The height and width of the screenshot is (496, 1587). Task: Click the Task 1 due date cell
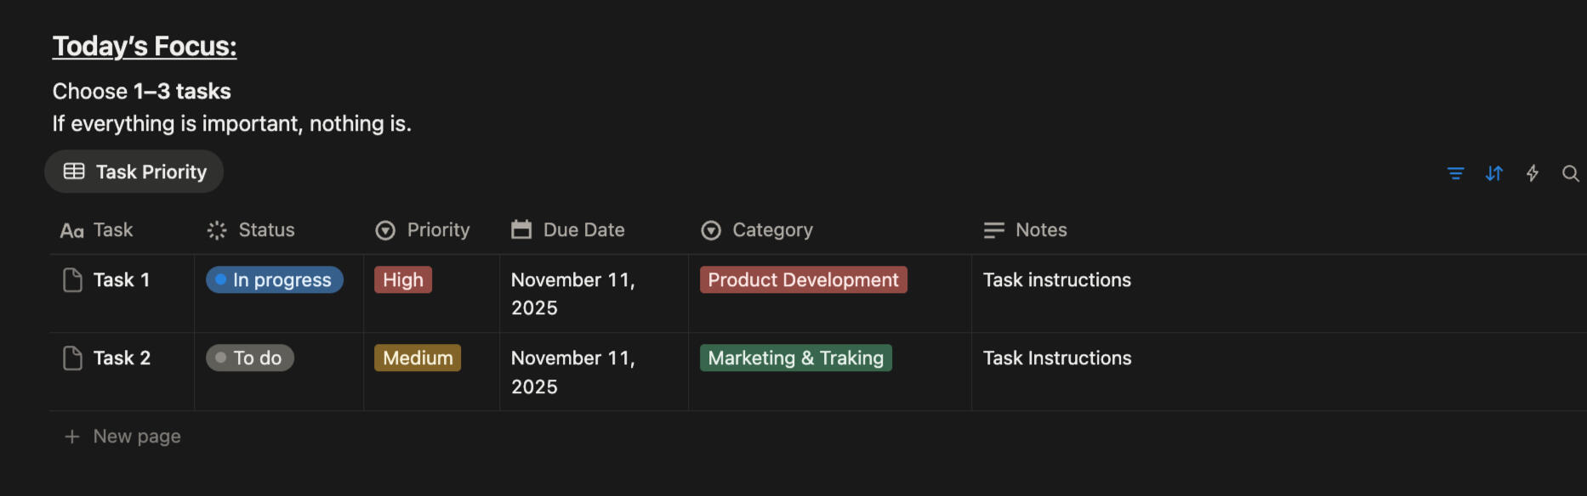573,293
